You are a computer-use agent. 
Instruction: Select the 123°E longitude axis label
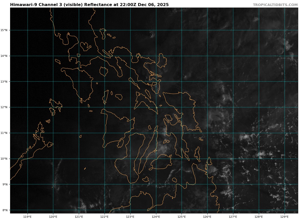pyautogui.click(x=130, y=216)
